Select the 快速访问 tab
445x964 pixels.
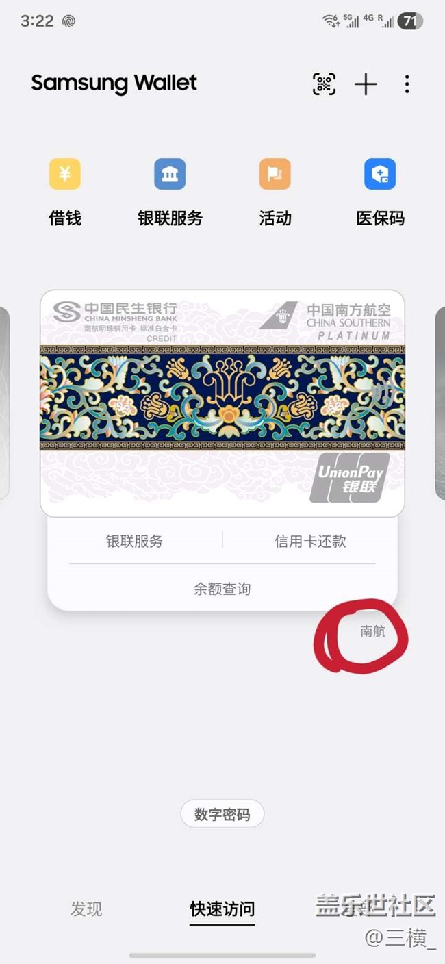point(222,909)
